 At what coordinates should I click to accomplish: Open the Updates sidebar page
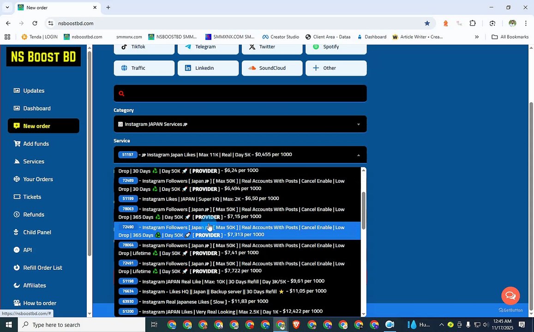point(33,90)
